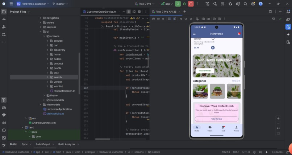Click emulator zoom in plus button
Viewport: 292px width, 155px height.
(x=278, y=118)
